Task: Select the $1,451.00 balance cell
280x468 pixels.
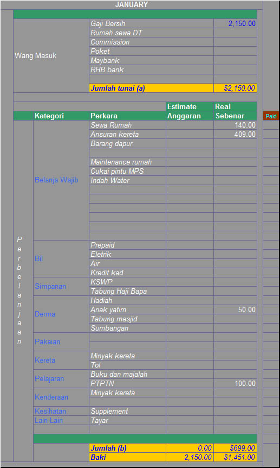Action: [x=235, y=457]
